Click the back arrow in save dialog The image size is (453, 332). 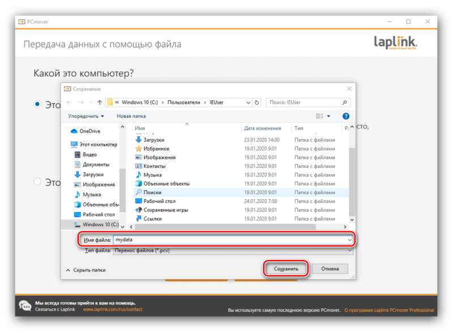click(x=69, y=102)
